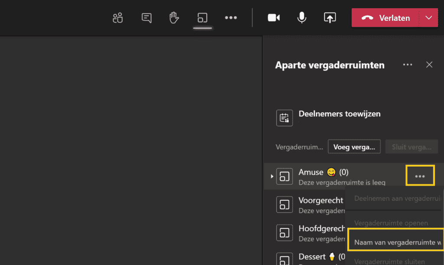
Task: Open the participants panel icon
Action: tap(118, 18)
